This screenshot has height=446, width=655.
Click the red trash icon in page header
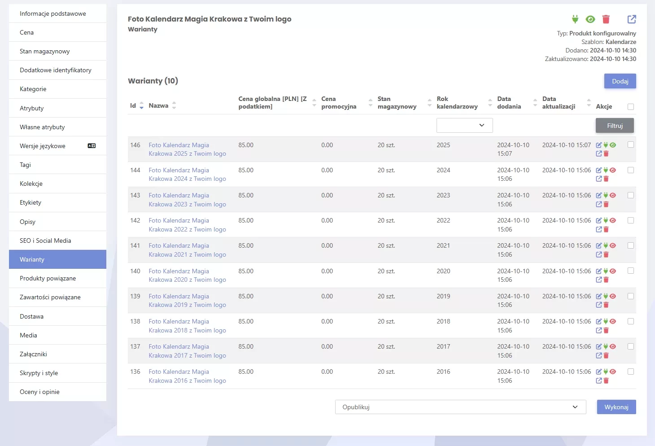[x=606, y=19]
